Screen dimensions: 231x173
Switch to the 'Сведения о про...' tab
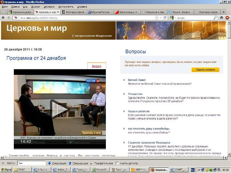154,12
